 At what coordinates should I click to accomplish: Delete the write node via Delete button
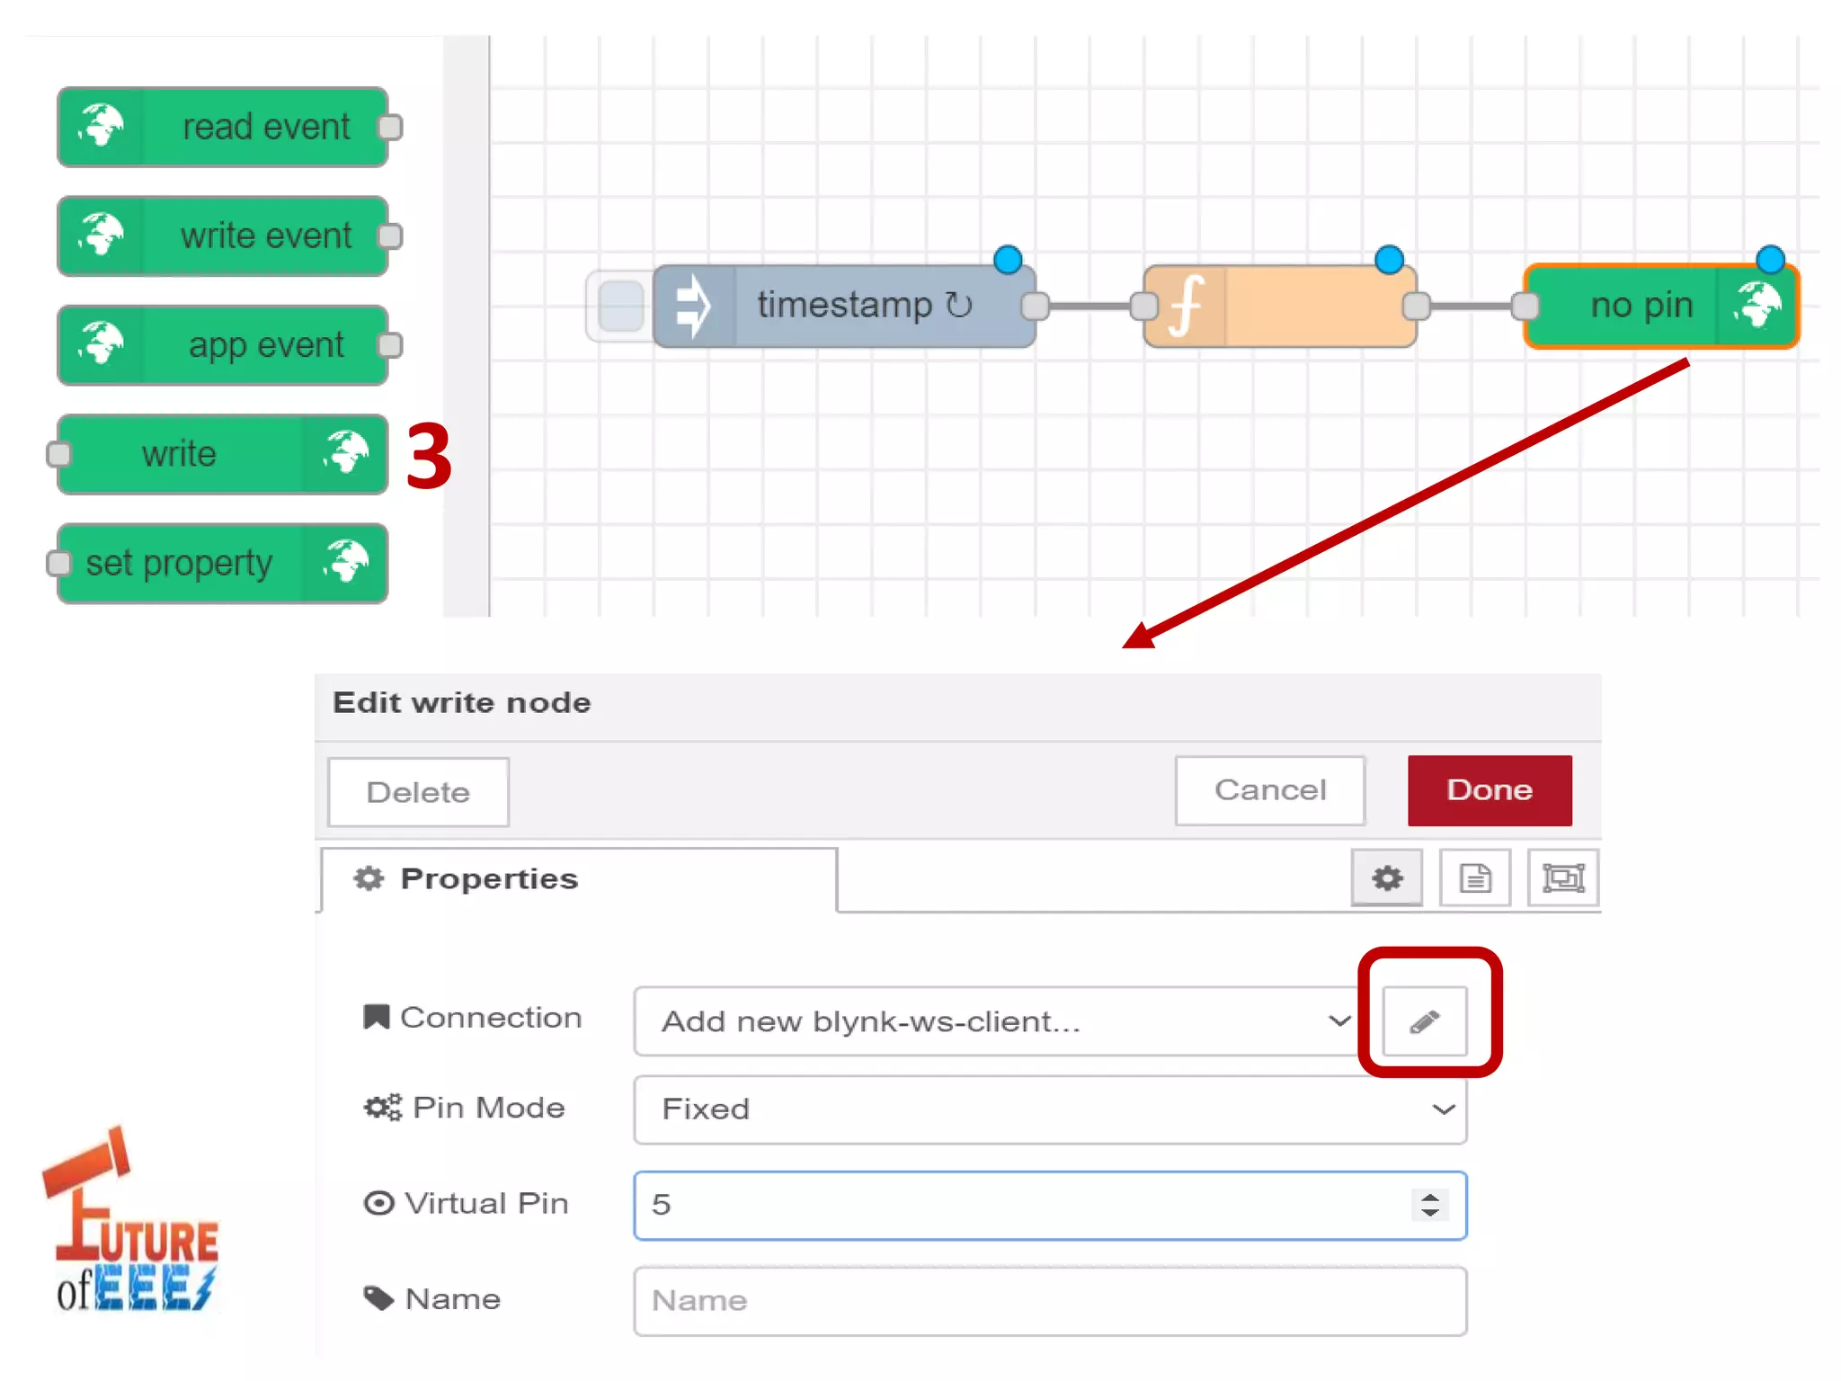point(418,792)
